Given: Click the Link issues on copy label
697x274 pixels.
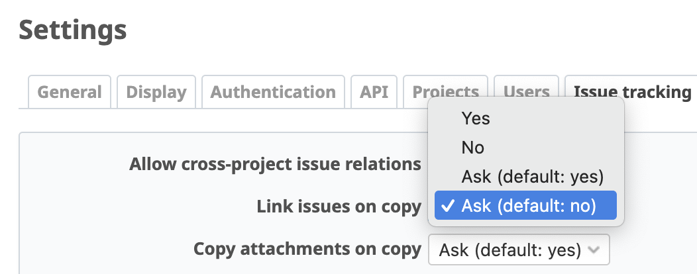Looking at the screenshot, I should 339,206.
